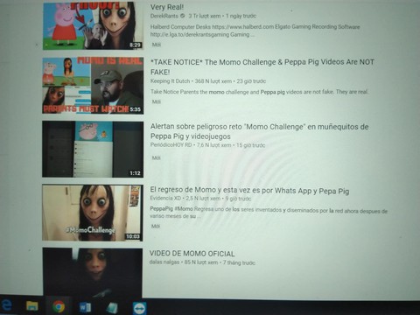Open the 1:12 Peppa Pig alert video thumbnail
Viewport: 420px width, 315px height.
point(93,149)
